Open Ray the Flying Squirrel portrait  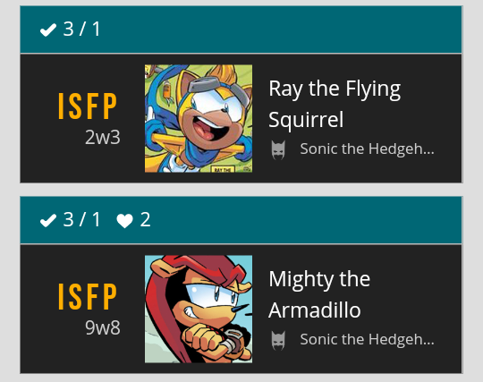[199, 118]
